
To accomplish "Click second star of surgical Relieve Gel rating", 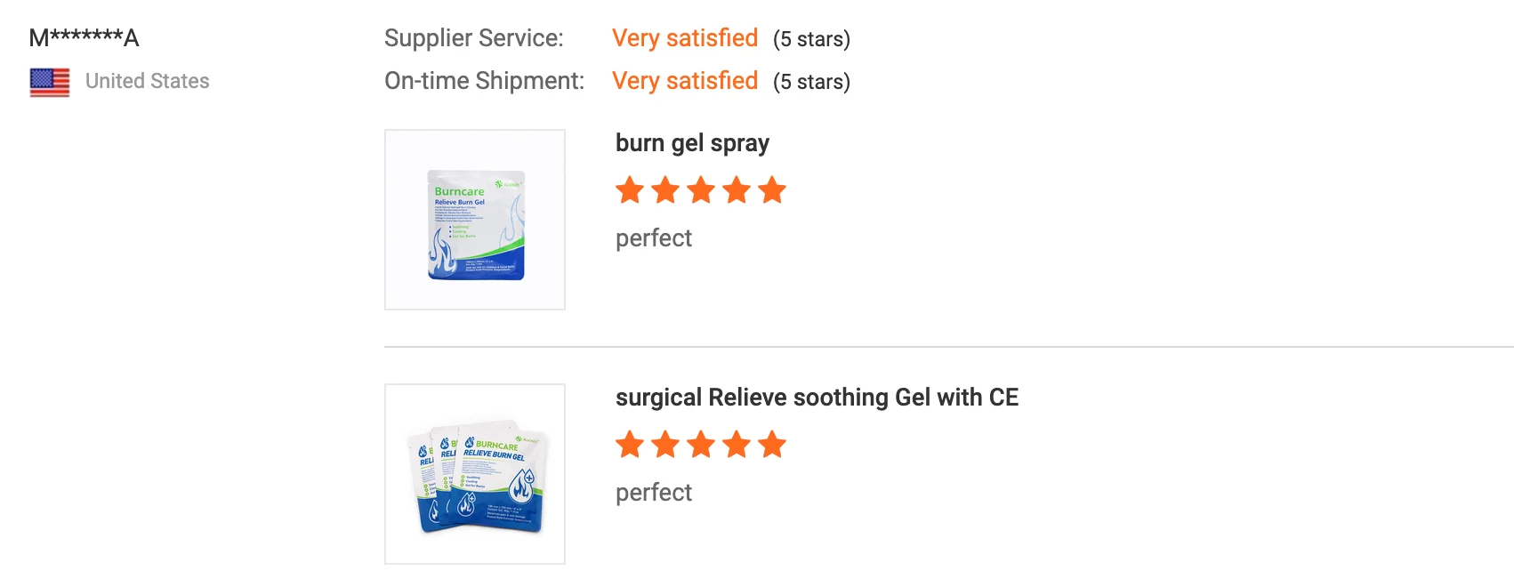I will tap(665, 444).
